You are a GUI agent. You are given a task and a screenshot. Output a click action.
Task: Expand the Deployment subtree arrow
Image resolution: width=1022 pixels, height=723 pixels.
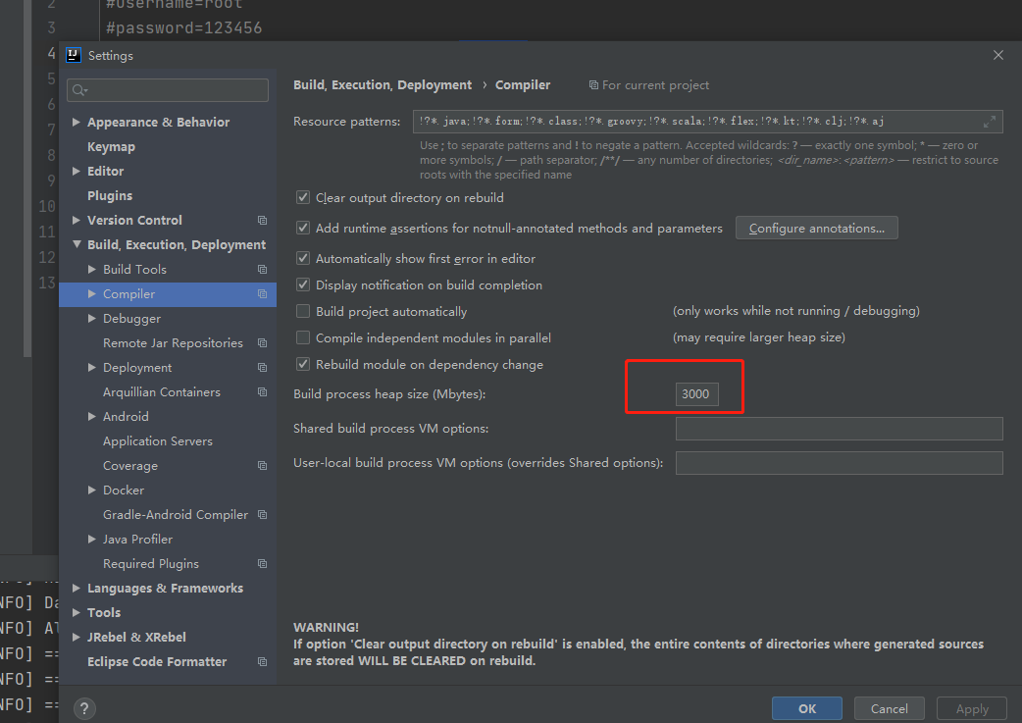coord(92,368)
